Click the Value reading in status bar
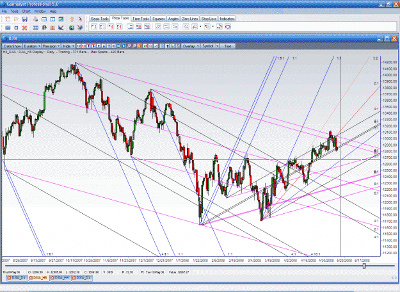The image size is (400, 292). [x=179, y=272]
